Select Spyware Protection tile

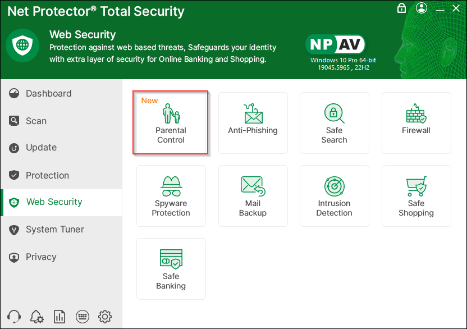[171, 196]
